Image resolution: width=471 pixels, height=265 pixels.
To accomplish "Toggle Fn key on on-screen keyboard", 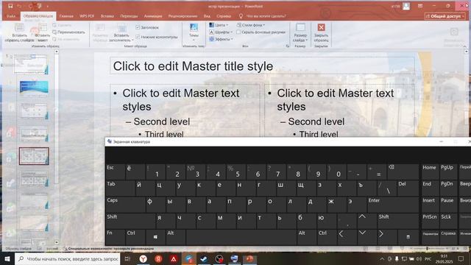I will pos(115,237).
